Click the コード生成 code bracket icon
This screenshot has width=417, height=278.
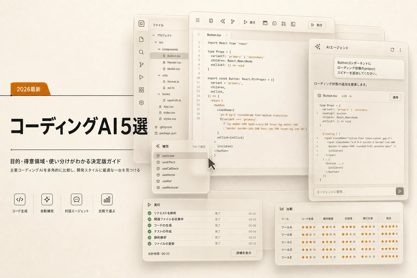click(x=20, y=200)
